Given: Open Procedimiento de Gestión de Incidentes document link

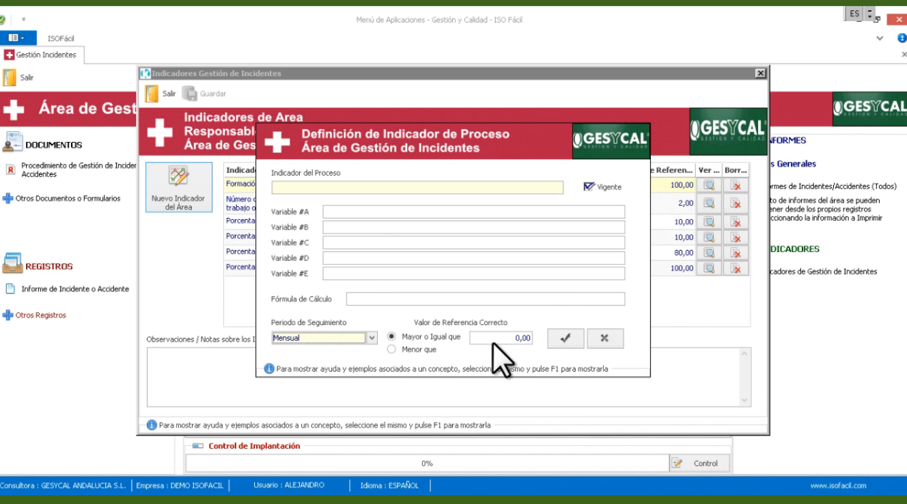Looking at the screenshot, I should (x=79, y=169).
